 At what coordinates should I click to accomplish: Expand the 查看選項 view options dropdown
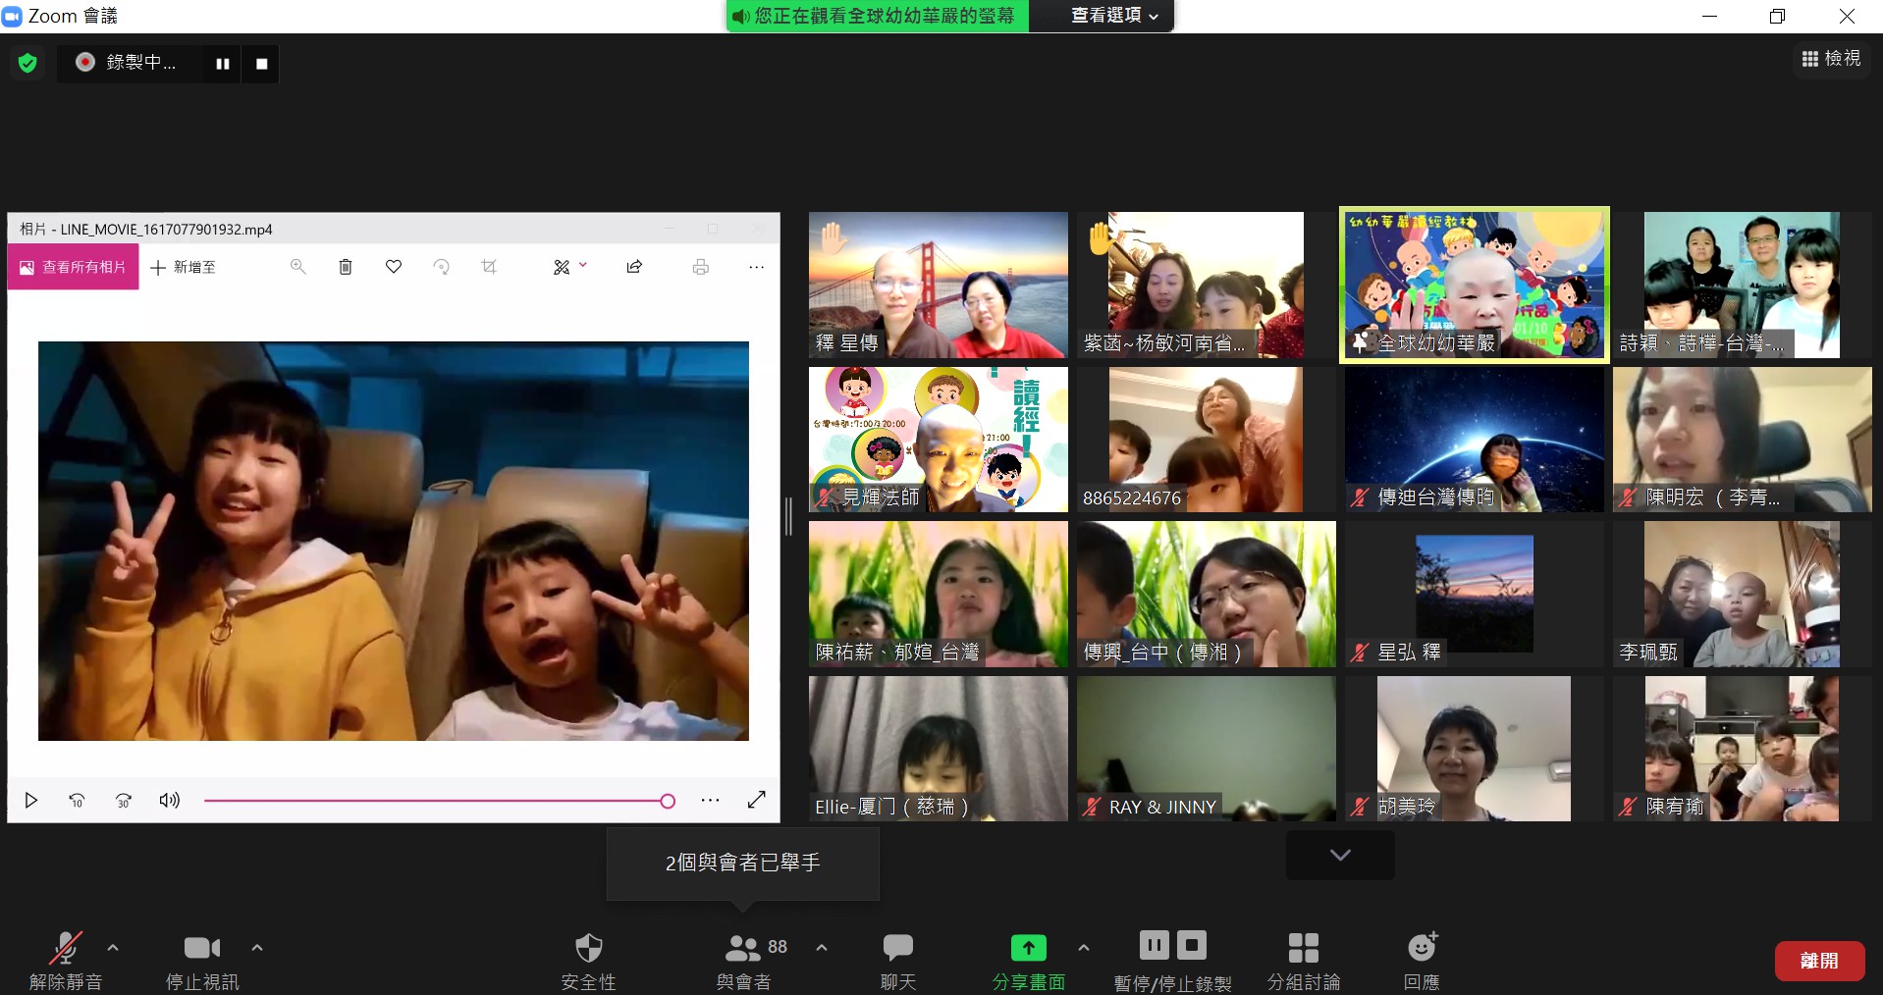[x=1114, y=16]
